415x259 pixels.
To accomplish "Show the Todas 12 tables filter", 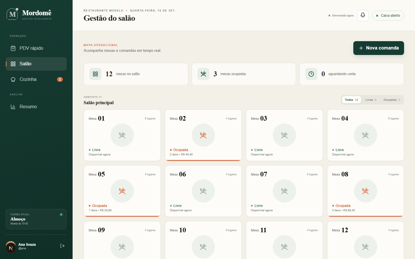I will point(351,100).
